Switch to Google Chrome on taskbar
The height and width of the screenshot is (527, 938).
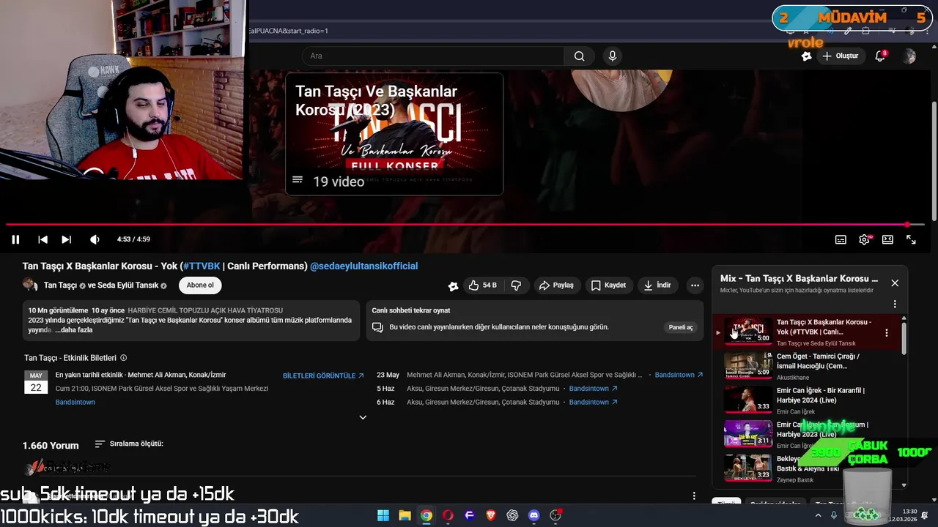[x=426, y=515]
